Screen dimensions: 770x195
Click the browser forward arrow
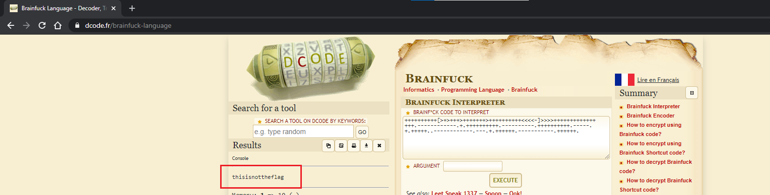tap(26, 25)
